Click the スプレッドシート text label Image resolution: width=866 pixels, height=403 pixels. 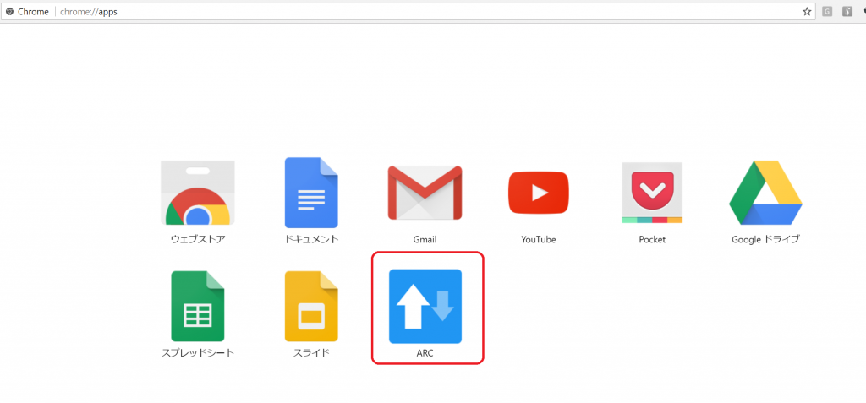[197, 353]
